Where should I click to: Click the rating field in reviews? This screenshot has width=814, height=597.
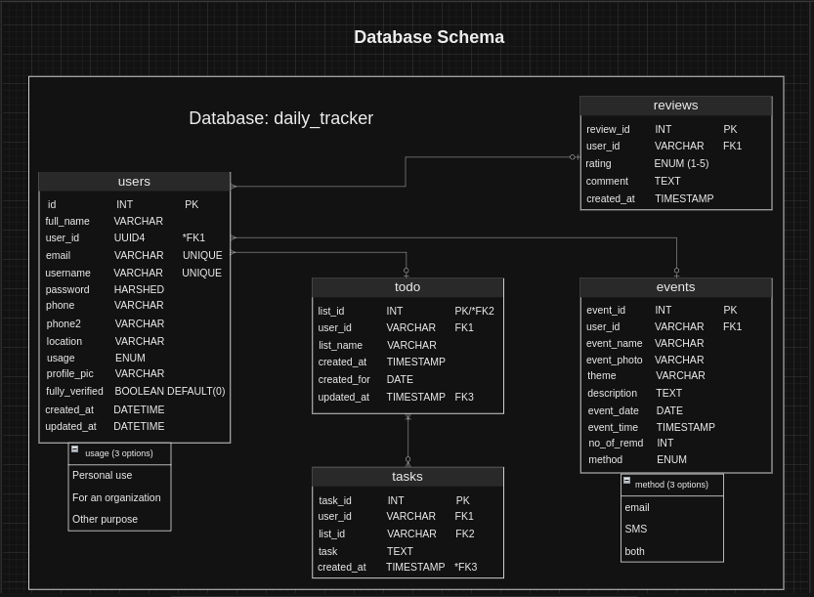click(x=598, y=163)
